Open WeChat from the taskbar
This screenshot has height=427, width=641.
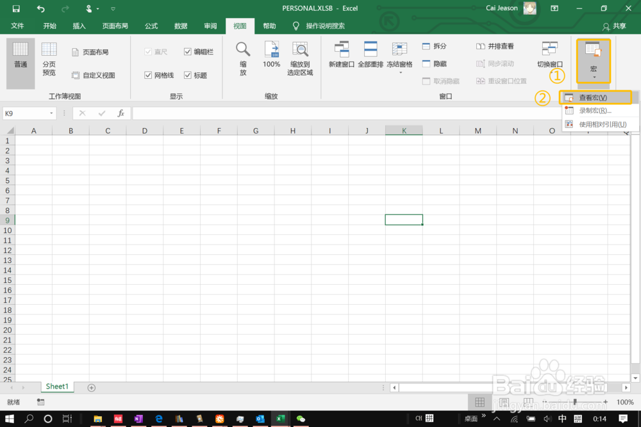[301, 419]
